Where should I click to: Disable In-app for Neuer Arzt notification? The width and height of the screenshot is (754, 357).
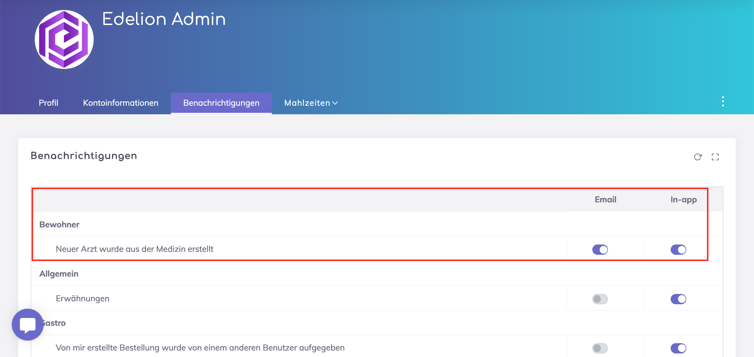click(678, 249)
